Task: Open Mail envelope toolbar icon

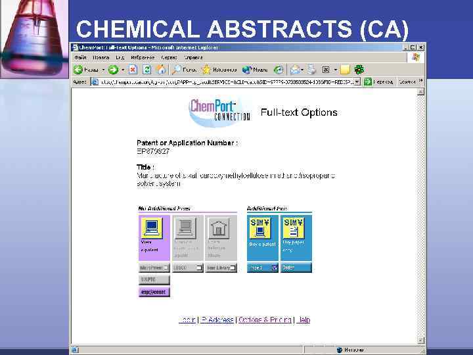Action: 295,70
